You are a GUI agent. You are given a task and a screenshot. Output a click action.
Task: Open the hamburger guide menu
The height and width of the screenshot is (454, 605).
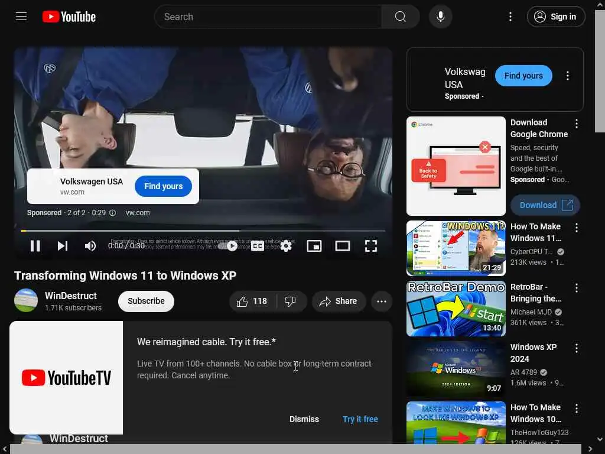21,17
